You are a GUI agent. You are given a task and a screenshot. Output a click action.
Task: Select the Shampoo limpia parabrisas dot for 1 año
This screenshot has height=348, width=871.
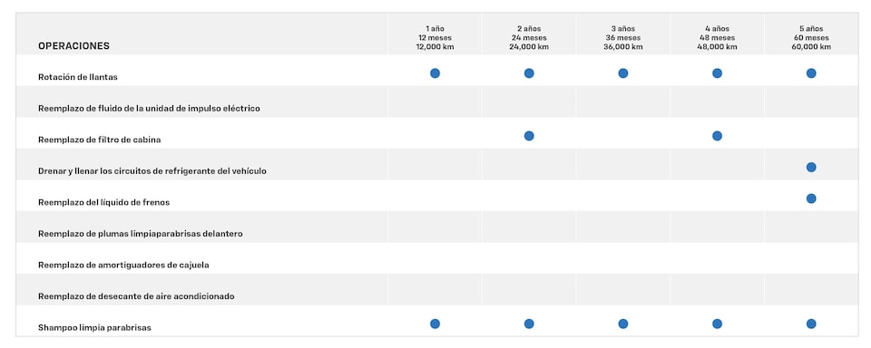tap(435, 324)
